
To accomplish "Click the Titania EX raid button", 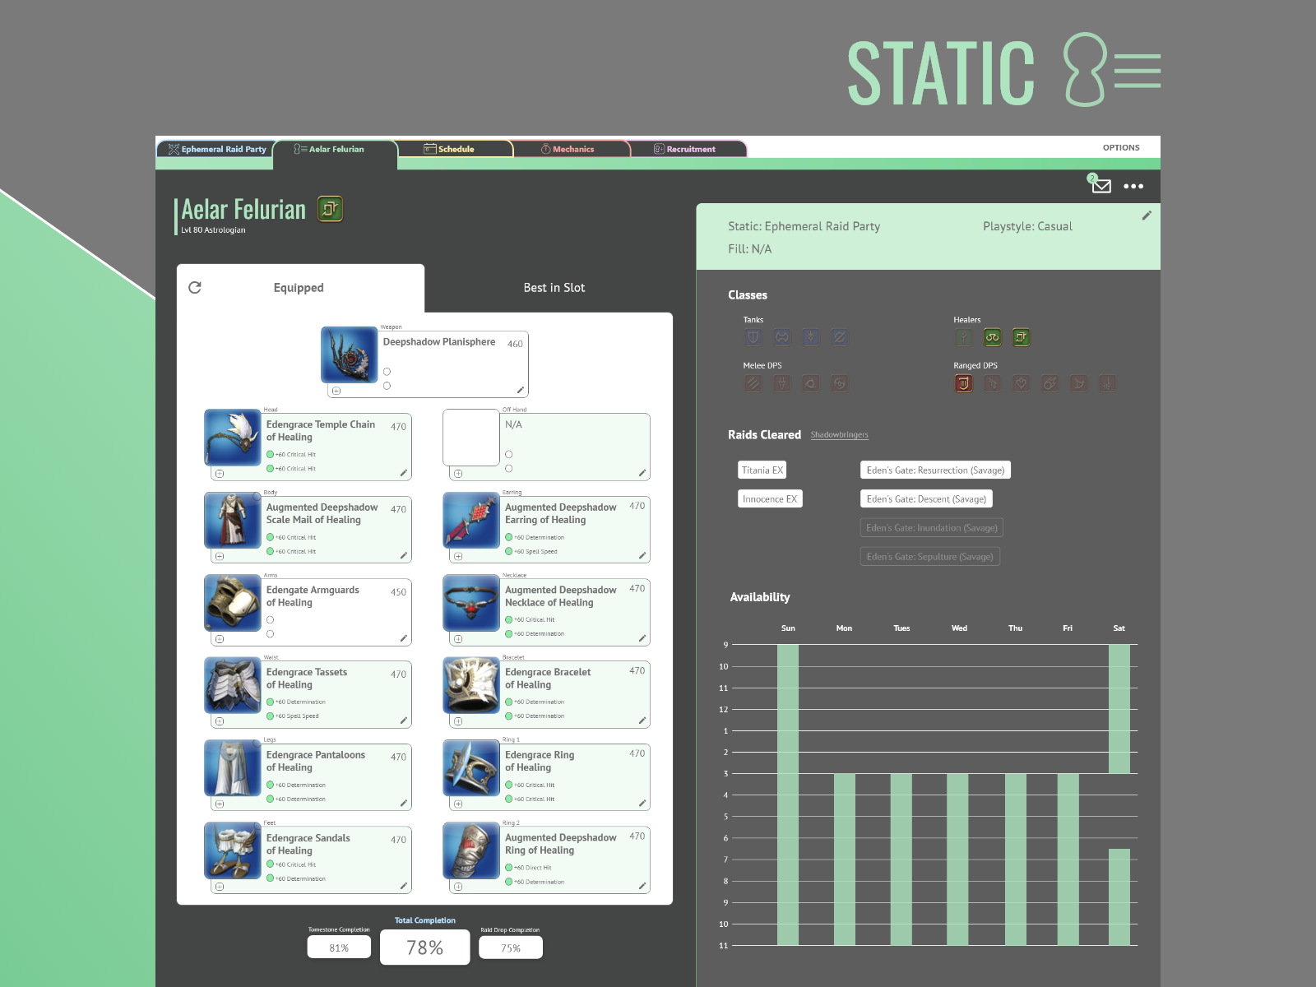I will pos(762,470).
